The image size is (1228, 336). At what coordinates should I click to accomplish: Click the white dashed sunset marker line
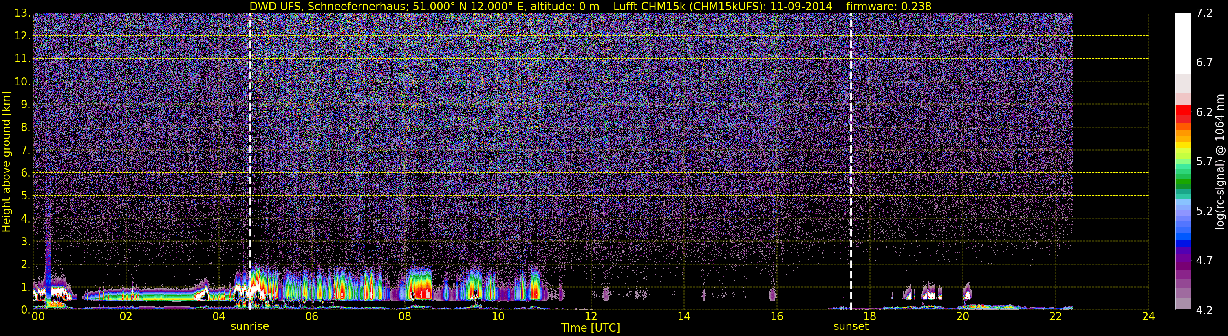pos(851,161)
